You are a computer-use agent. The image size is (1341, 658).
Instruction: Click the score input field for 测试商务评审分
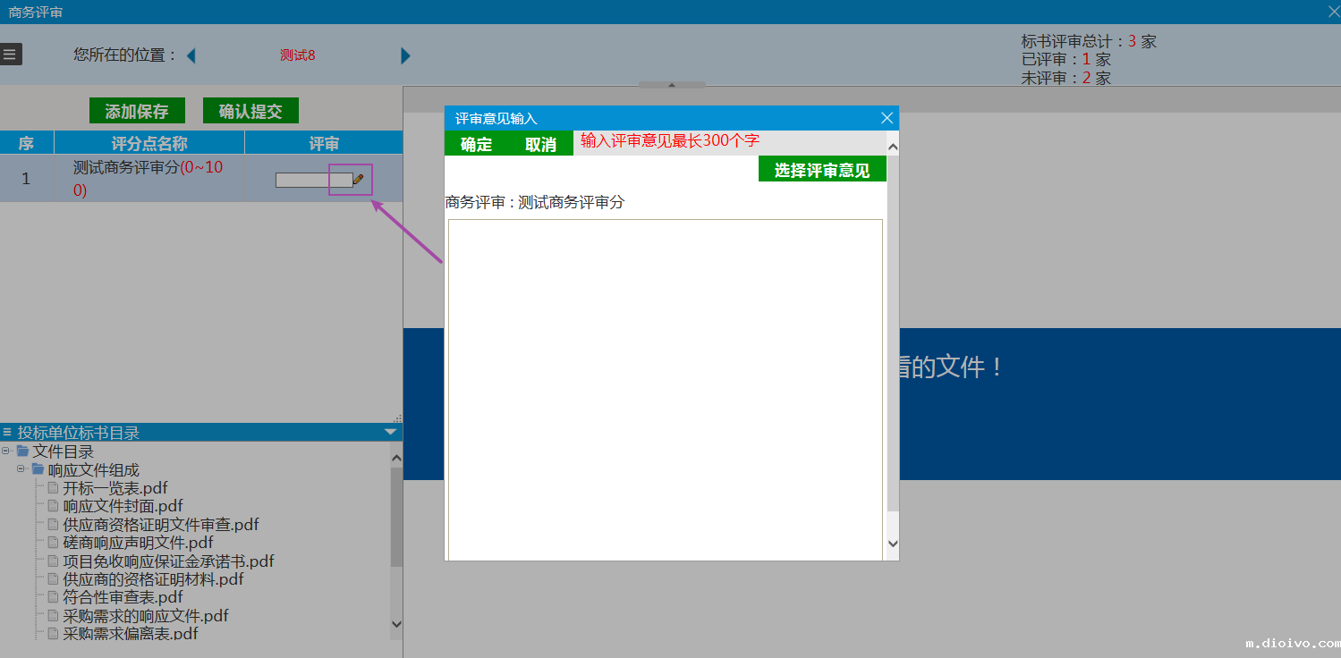313,180
